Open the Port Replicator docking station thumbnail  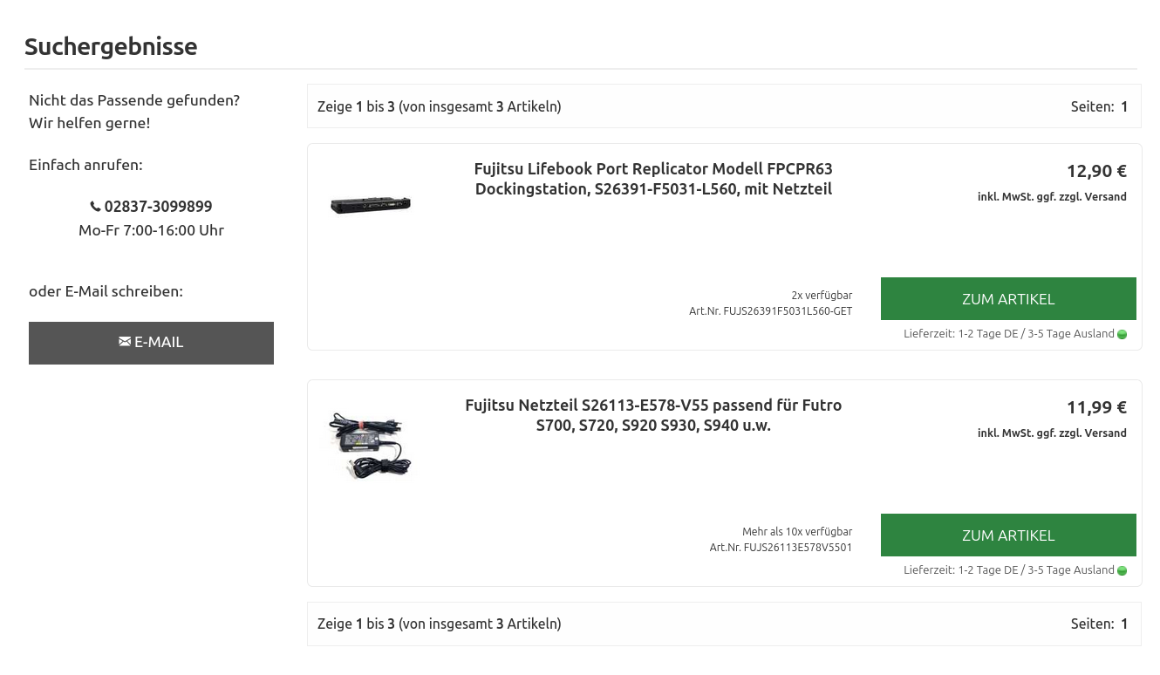[370, 205]
